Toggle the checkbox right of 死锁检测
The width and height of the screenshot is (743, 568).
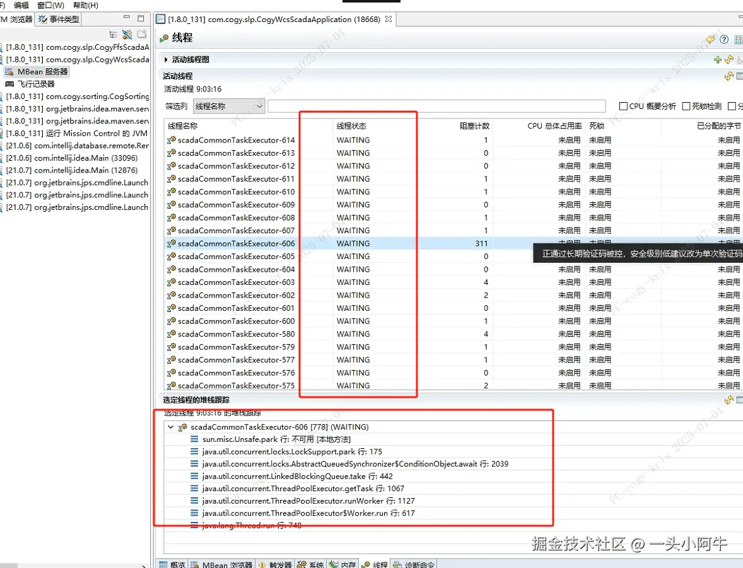click(x=732, y=107)
